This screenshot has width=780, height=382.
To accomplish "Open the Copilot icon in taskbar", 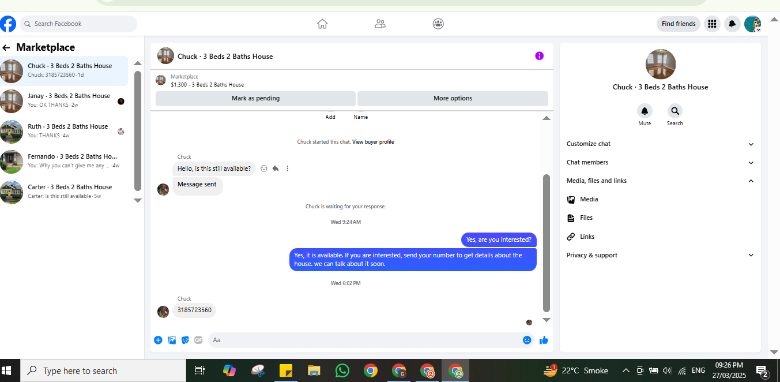I will click(229, 370).
